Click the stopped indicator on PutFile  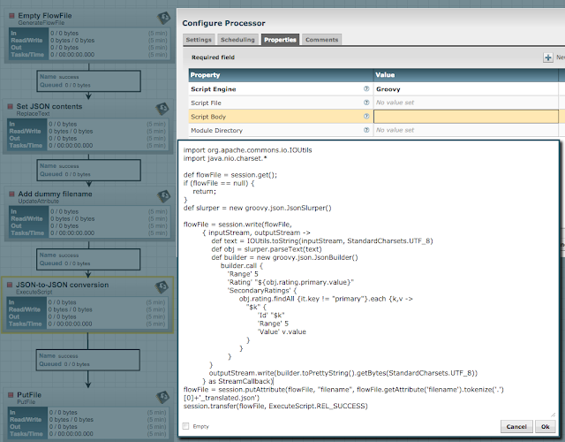point(11,395)
